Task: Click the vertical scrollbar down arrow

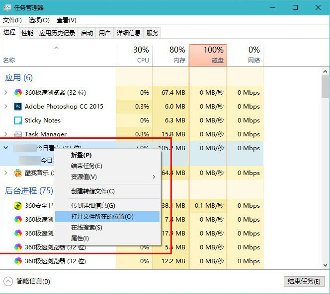Action: pyautogui.click(x=325, y=265)
